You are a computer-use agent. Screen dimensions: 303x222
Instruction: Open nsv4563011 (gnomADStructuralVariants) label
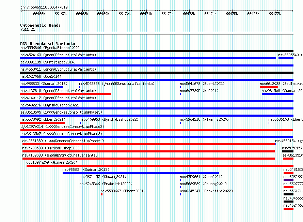tap(58, 69)
